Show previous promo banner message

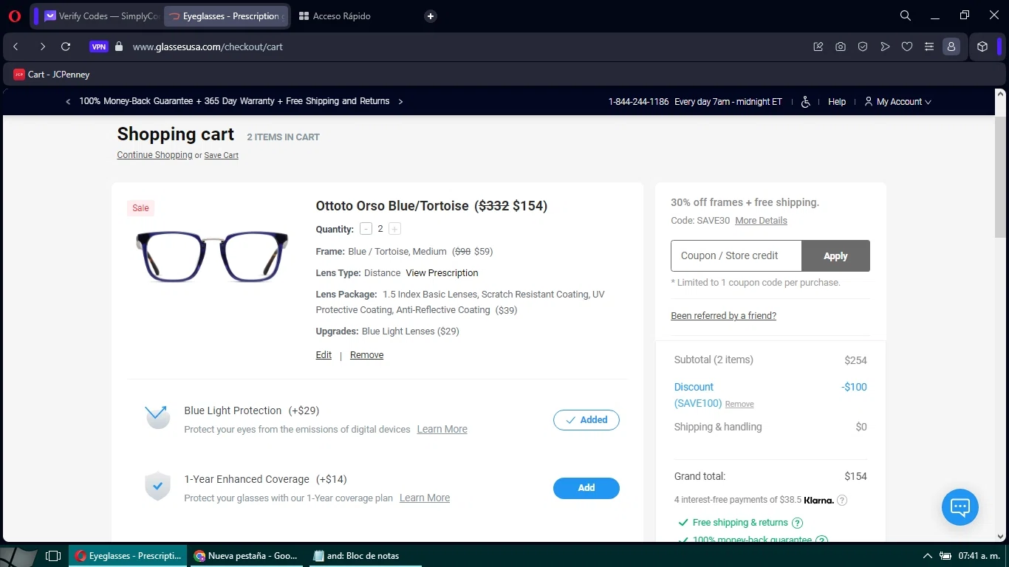(68, 102)
